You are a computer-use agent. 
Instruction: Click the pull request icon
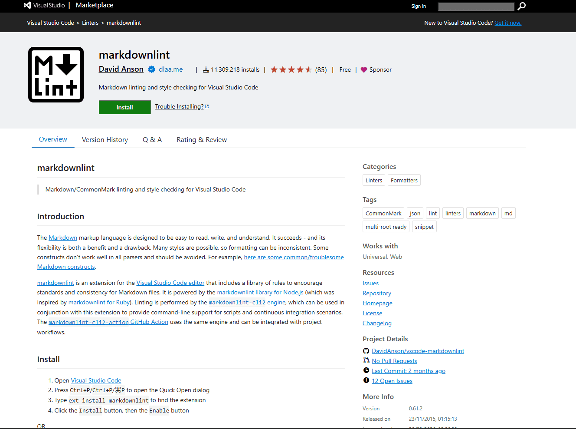pos(366,360)
